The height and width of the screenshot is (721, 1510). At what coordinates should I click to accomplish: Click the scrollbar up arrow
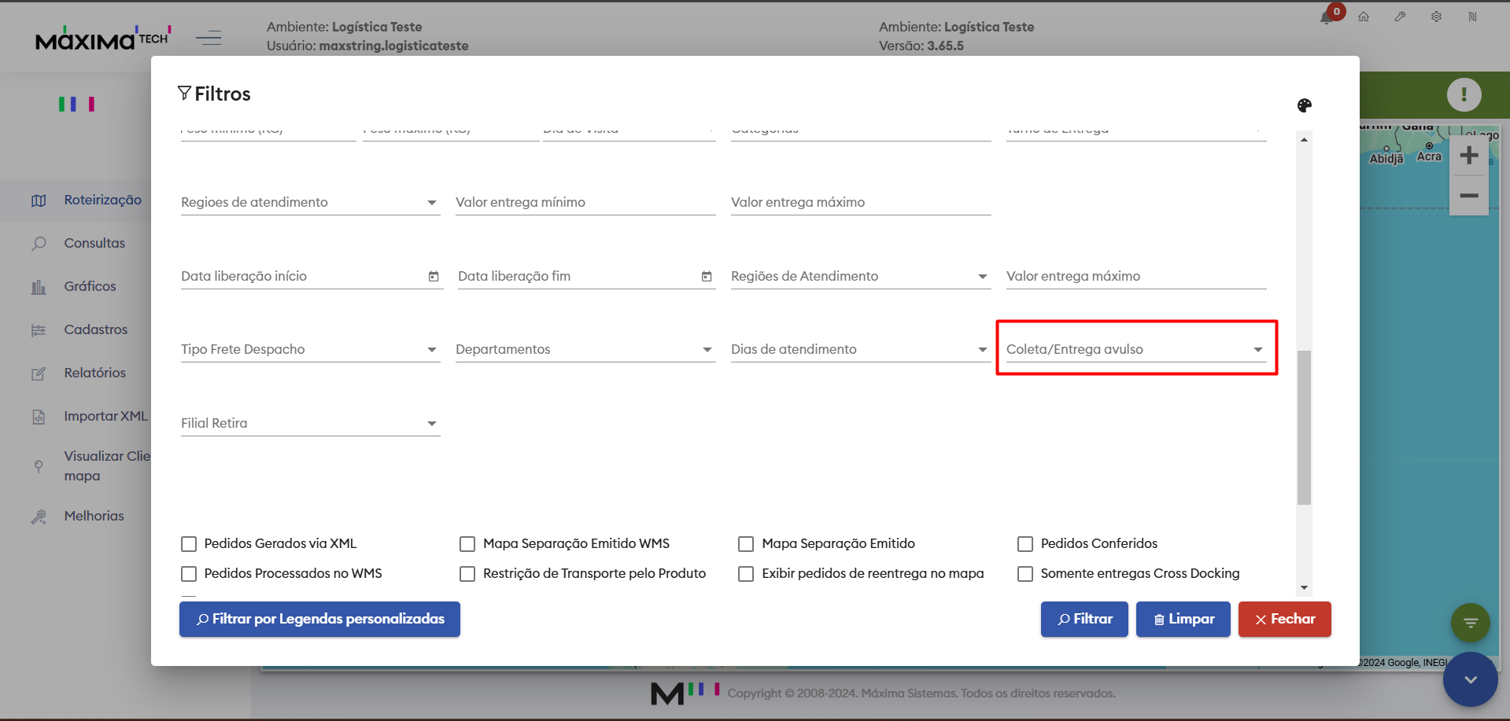(1304, 140)
